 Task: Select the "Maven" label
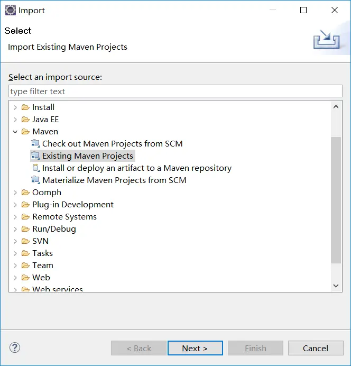[45, 131]
